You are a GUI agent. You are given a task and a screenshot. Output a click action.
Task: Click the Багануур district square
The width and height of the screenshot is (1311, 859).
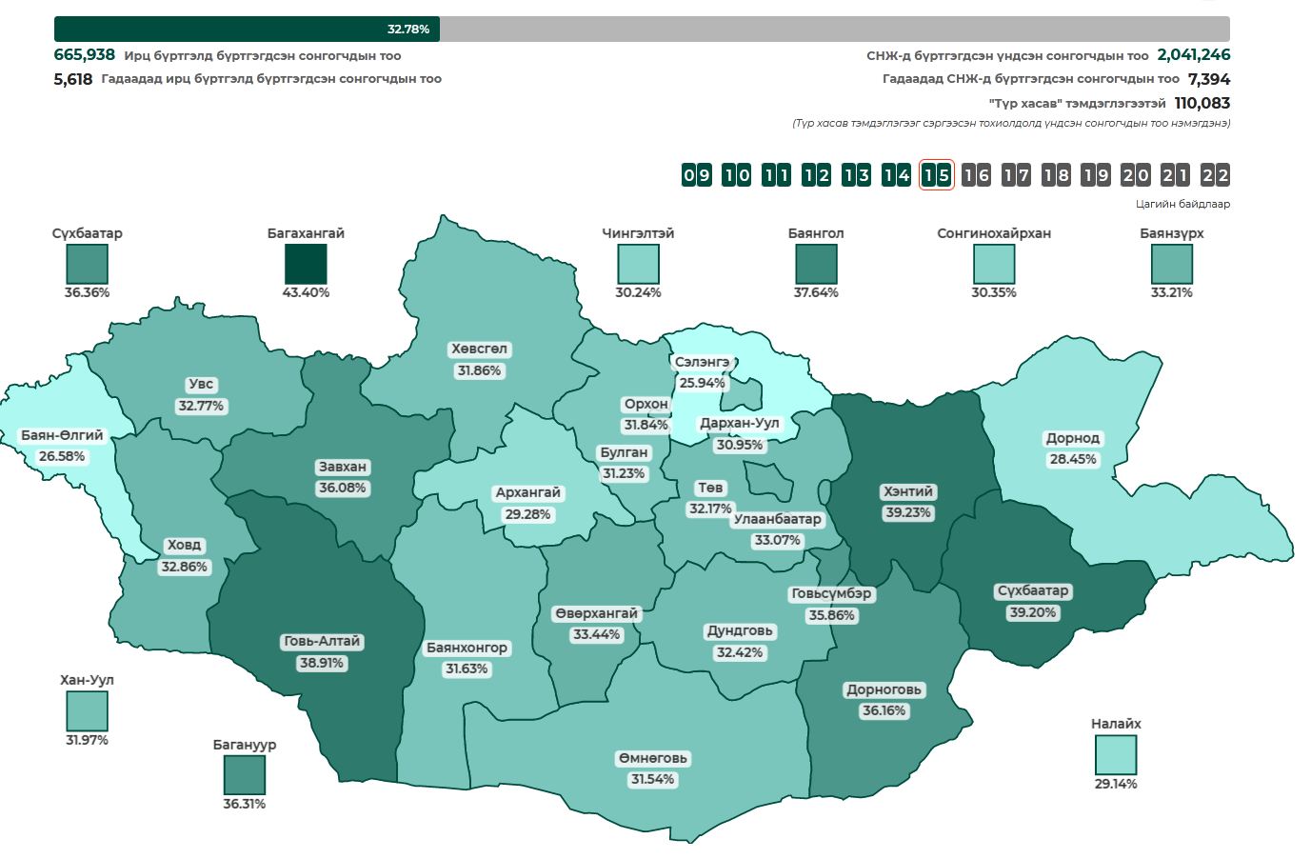245,775
